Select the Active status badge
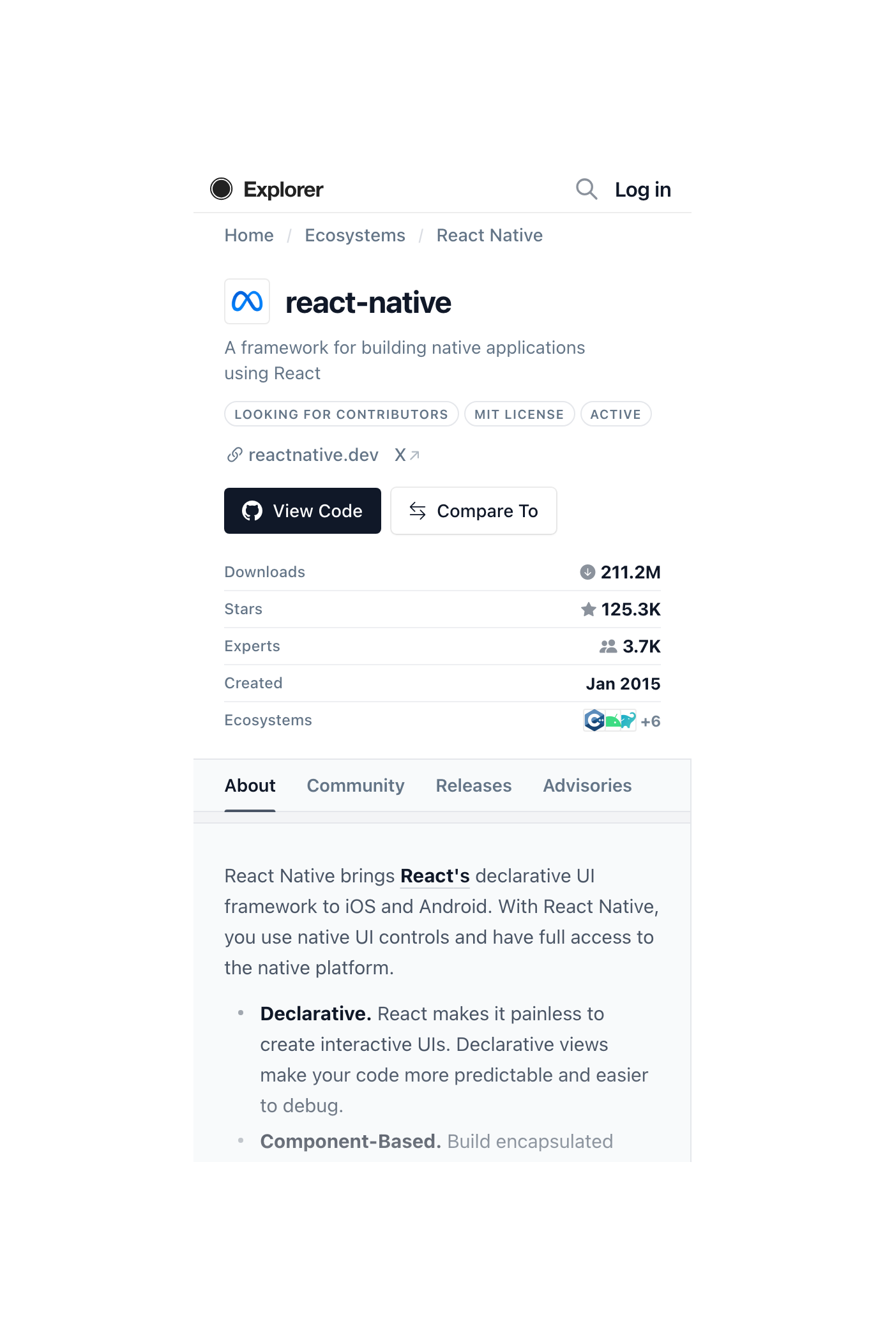Screen dimensions: 885x1328 (616, 414)
